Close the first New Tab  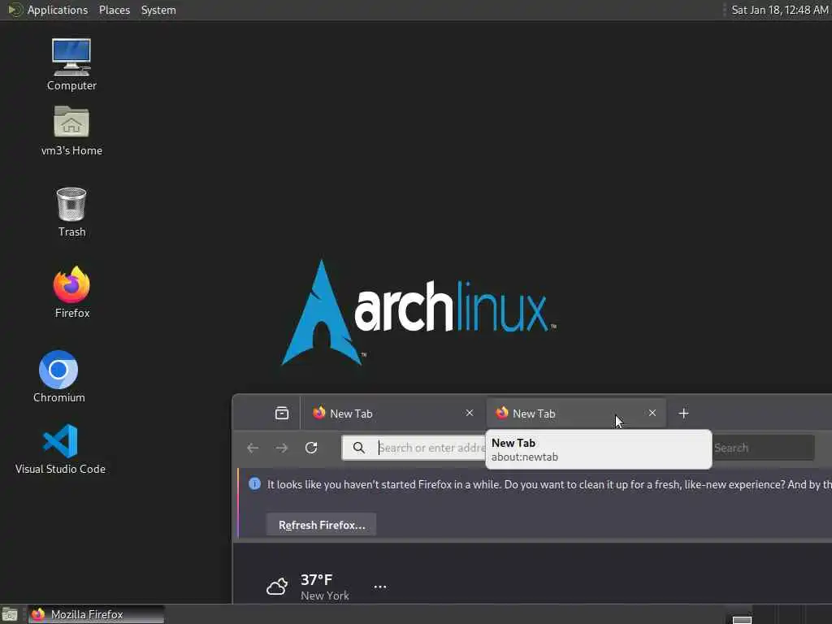click(469, 413)
